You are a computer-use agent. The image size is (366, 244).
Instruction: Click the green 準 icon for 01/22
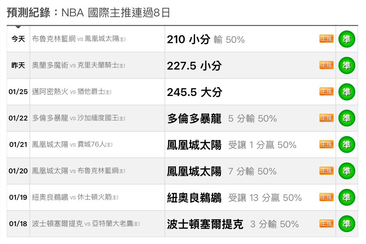click(x=346, y=118)
